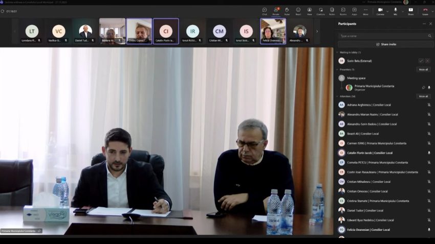Collapse the Presenters section

coord(337,69)
